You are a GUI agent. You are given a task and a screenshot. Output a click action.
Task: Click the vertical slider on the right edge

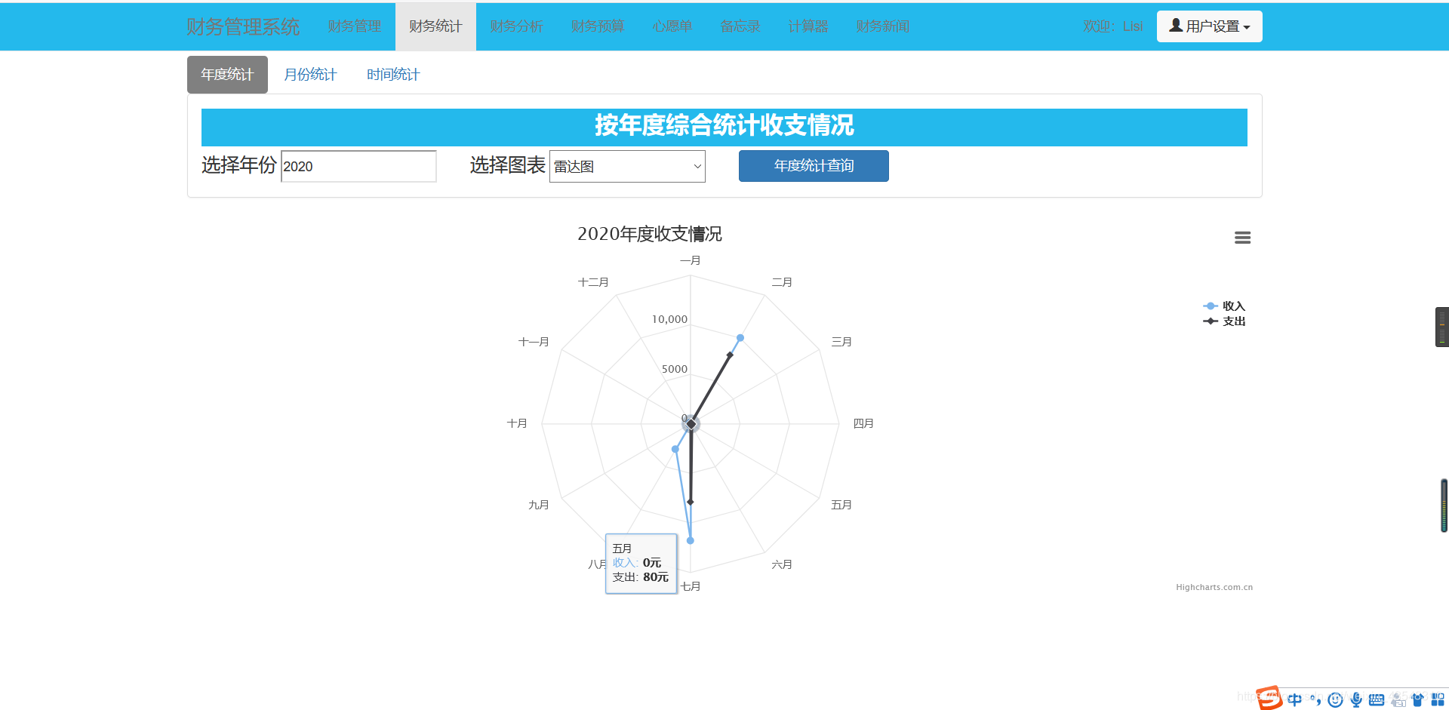(x=1442, y=506)
